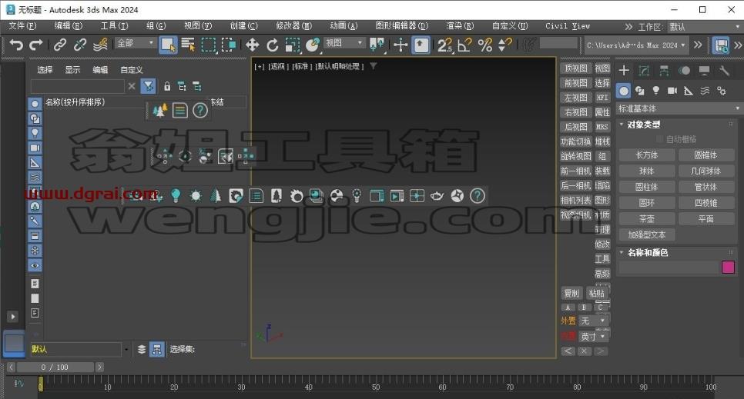Toggle the lock icon in Scene Explorer
The image size is (744, 399).
(x=167, y=86)
